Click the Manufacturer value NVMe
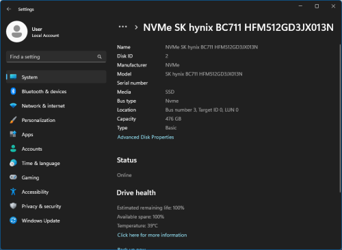 172,65
